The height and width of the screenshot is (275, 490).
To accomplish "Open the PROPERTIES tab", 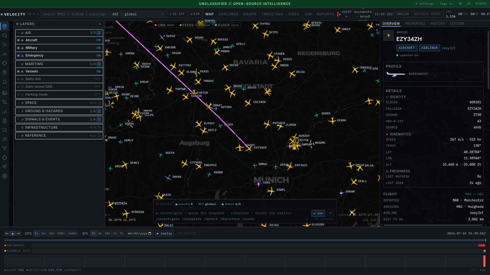I will click(415, 24).
